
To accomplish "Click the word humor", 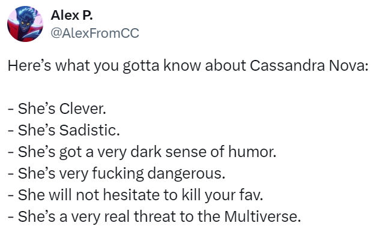I will 252,152.
